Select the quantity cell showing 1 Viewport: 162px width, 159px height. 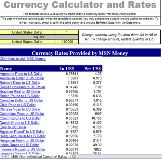click(x=67, y=32)
